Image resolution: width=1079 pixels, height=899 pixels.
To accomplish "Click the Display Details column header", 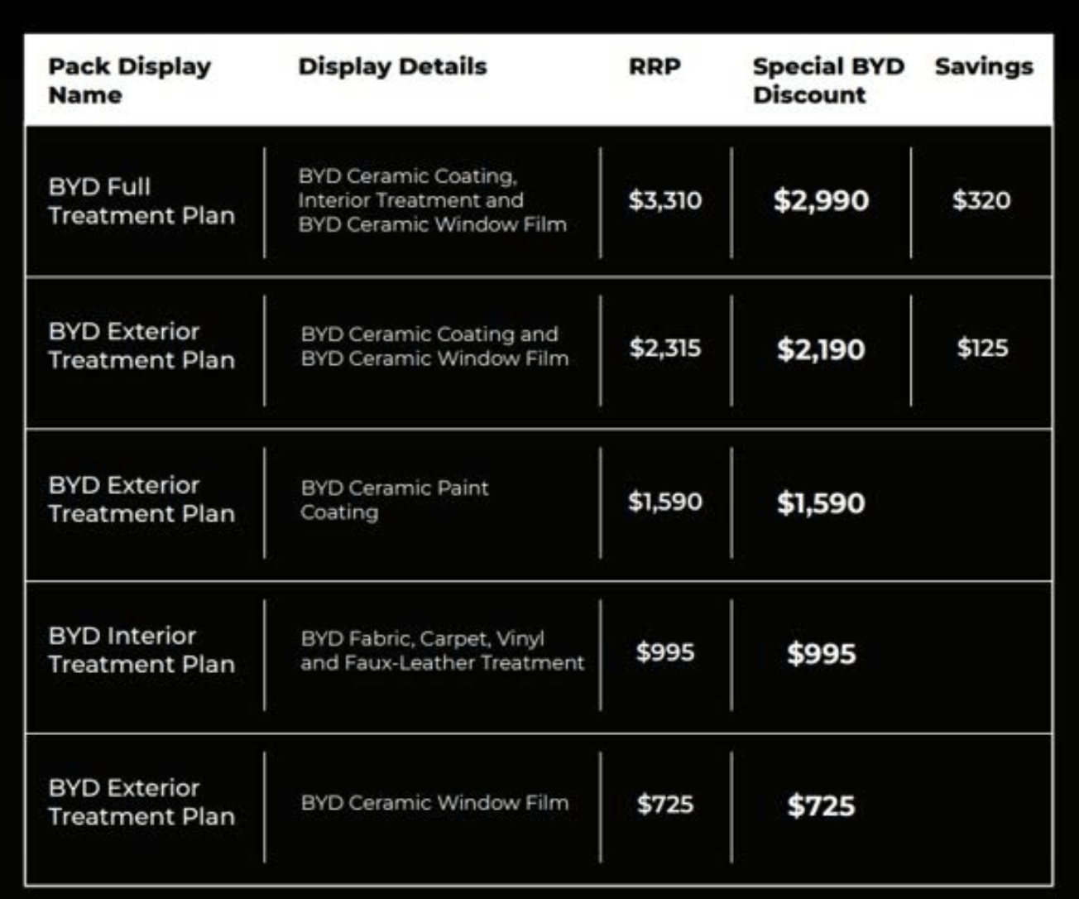I will pyautogui.click(x=392, y=66).
